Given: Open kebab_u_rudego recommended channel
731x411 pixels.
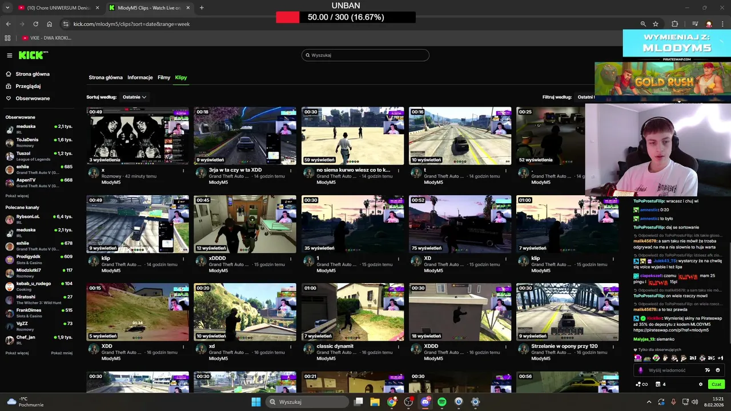Looking at the screenshot, I should coord(39,286).
